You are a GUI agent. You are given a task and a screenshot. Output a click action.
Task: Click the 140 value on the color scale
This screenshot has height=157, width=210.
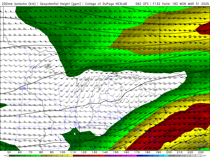(105, 152)
